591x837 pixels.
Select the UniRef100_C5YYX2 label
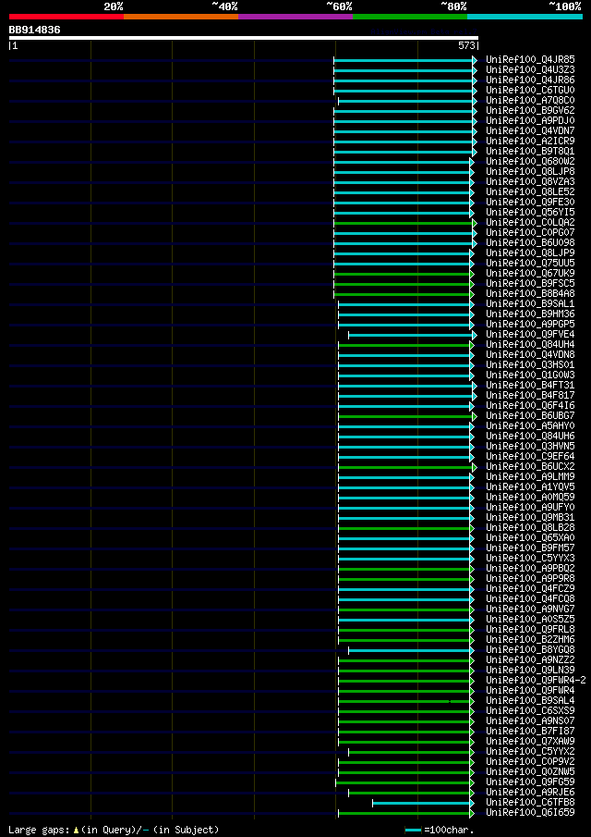pos(530,751)
